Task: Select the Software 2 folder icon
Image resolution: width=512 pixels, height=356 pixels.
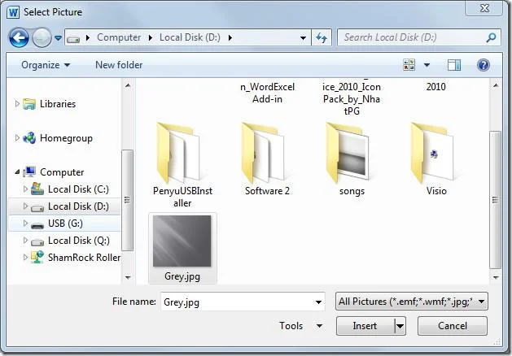Action: [263, 152]
